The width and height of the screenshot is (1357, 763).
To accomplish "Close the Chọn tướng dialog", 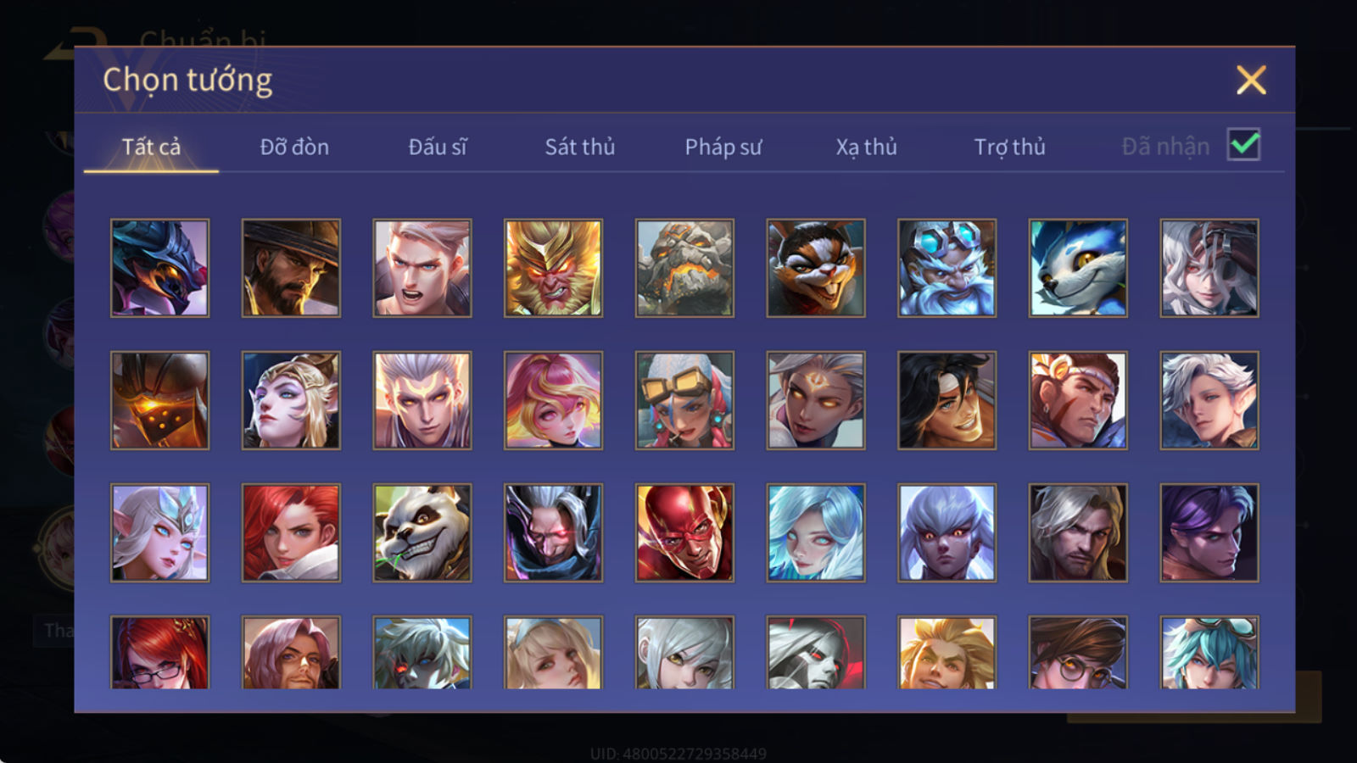I will click(x=1251, y=81).
